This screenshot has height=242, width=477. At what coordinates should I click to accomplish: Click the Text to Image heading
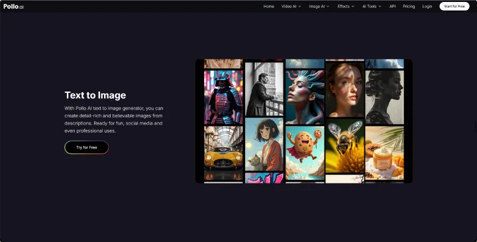[95, 95]
